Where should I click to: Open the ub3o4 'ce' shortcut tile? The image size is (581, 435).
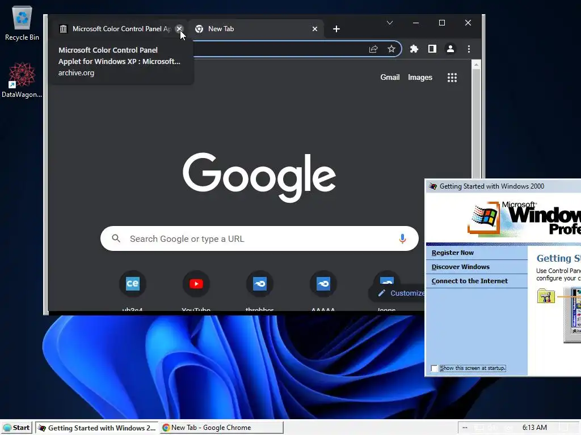coord(132,284)
